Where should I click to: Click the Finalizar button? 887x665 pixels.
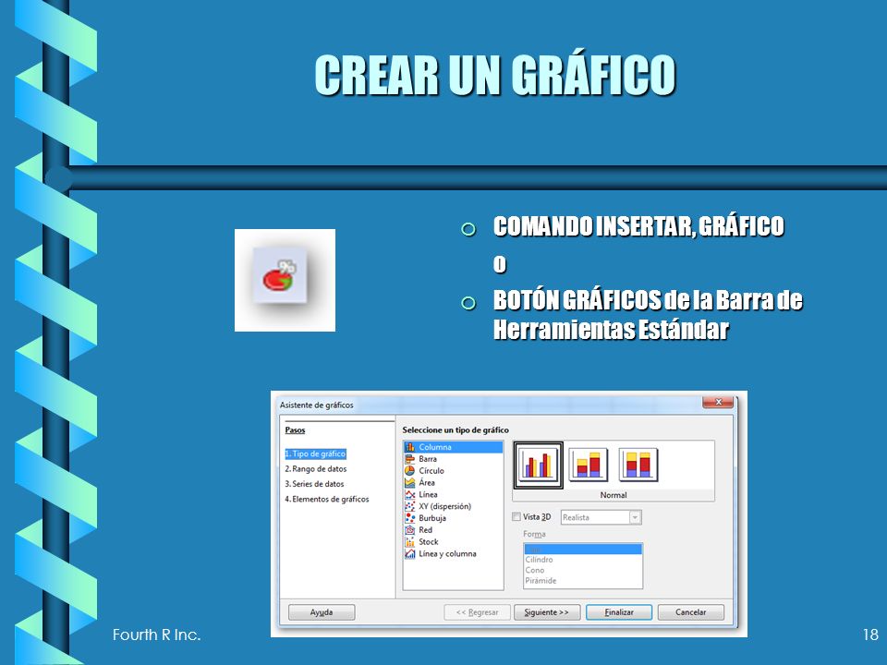[619, 612]
